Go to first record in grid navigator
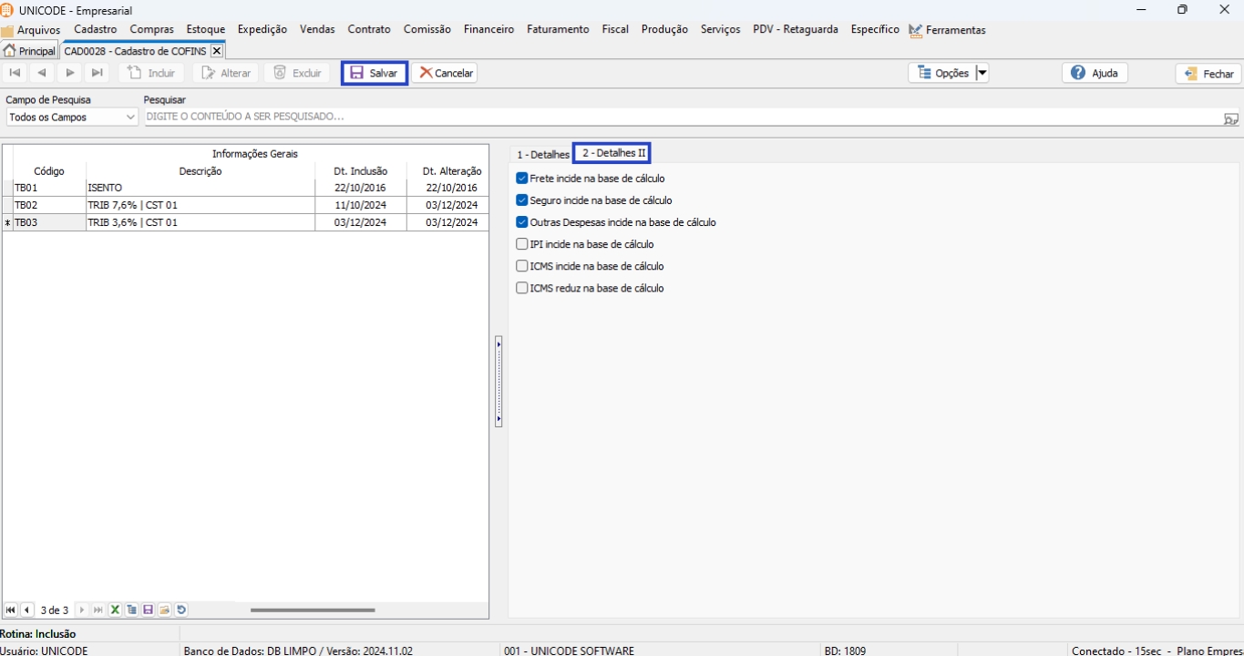 point(11,610)
